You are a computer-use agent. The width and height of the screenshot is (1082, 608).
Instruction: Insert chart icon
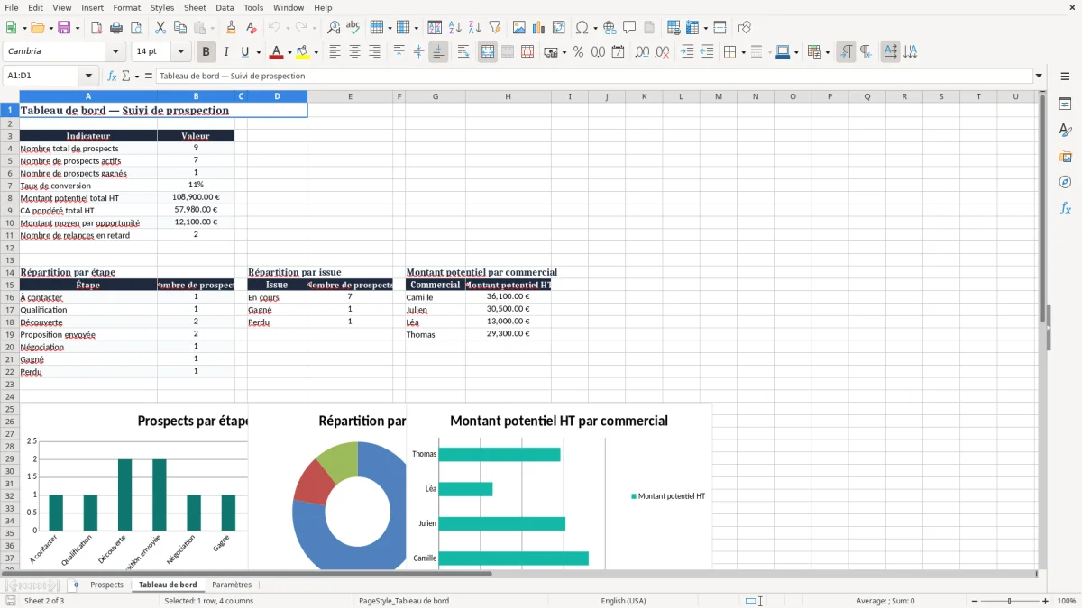click(x=538, y=28)
